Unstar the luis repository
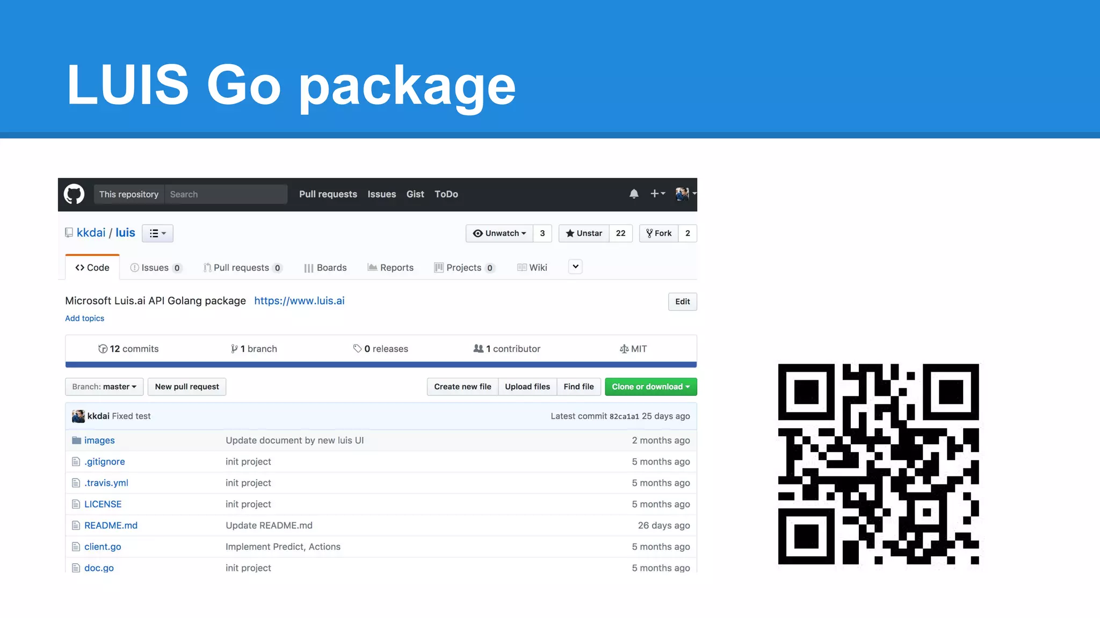This screenshot has width=1100, height=618. tap(584, 233)
